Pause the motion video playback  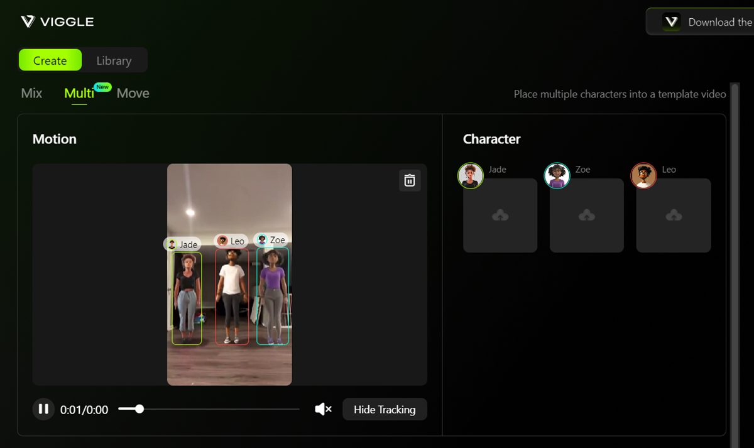click(x=43, y=410)
